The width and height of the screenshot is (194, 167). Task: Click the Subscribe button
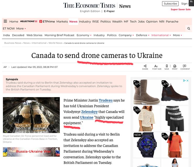170,4
